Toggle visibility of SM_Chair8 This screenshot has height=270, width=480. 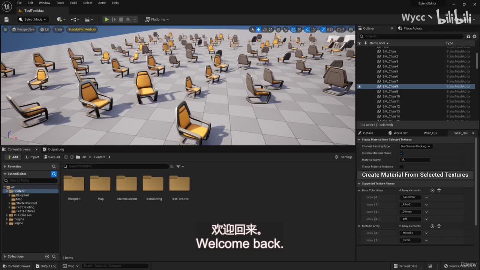pyautogui.click(x=359, y=87)
